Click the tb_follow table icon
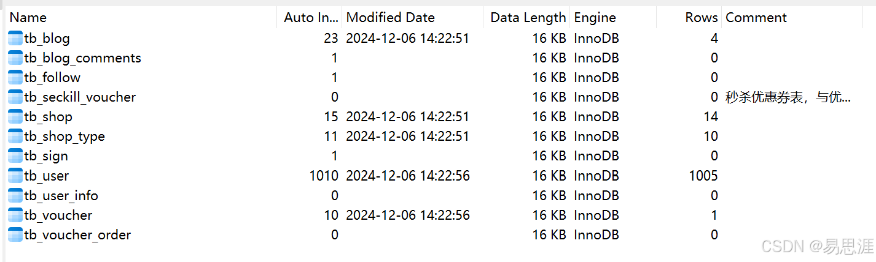Screen dimensions: 876x262 point(15,78)
